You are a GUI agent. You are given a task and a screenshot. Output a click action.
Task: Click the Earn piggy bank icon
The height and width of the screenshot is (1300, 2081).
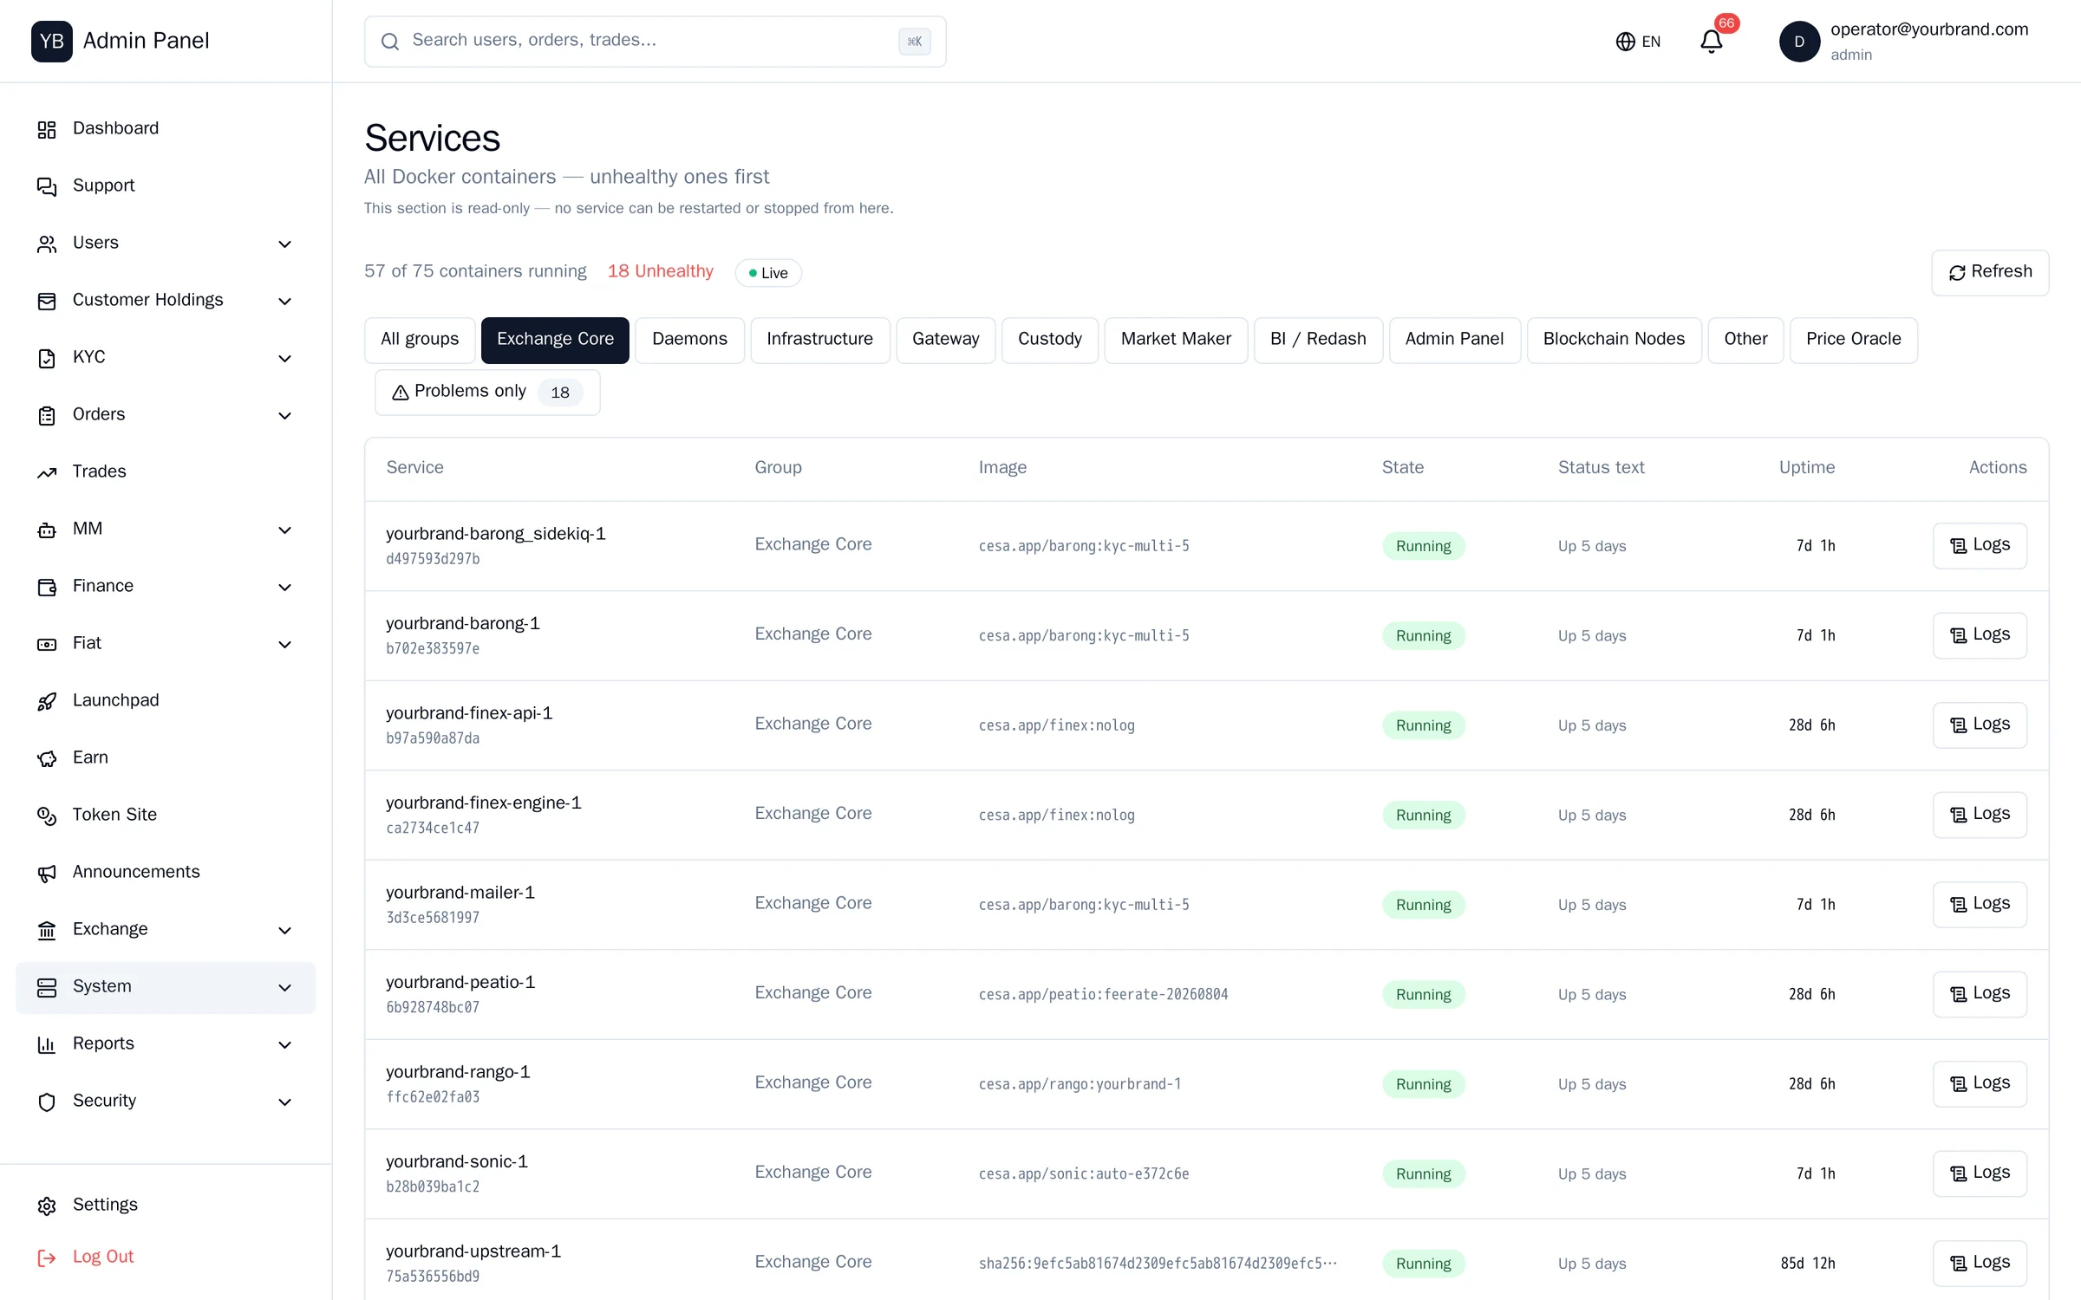click(47, 758)
